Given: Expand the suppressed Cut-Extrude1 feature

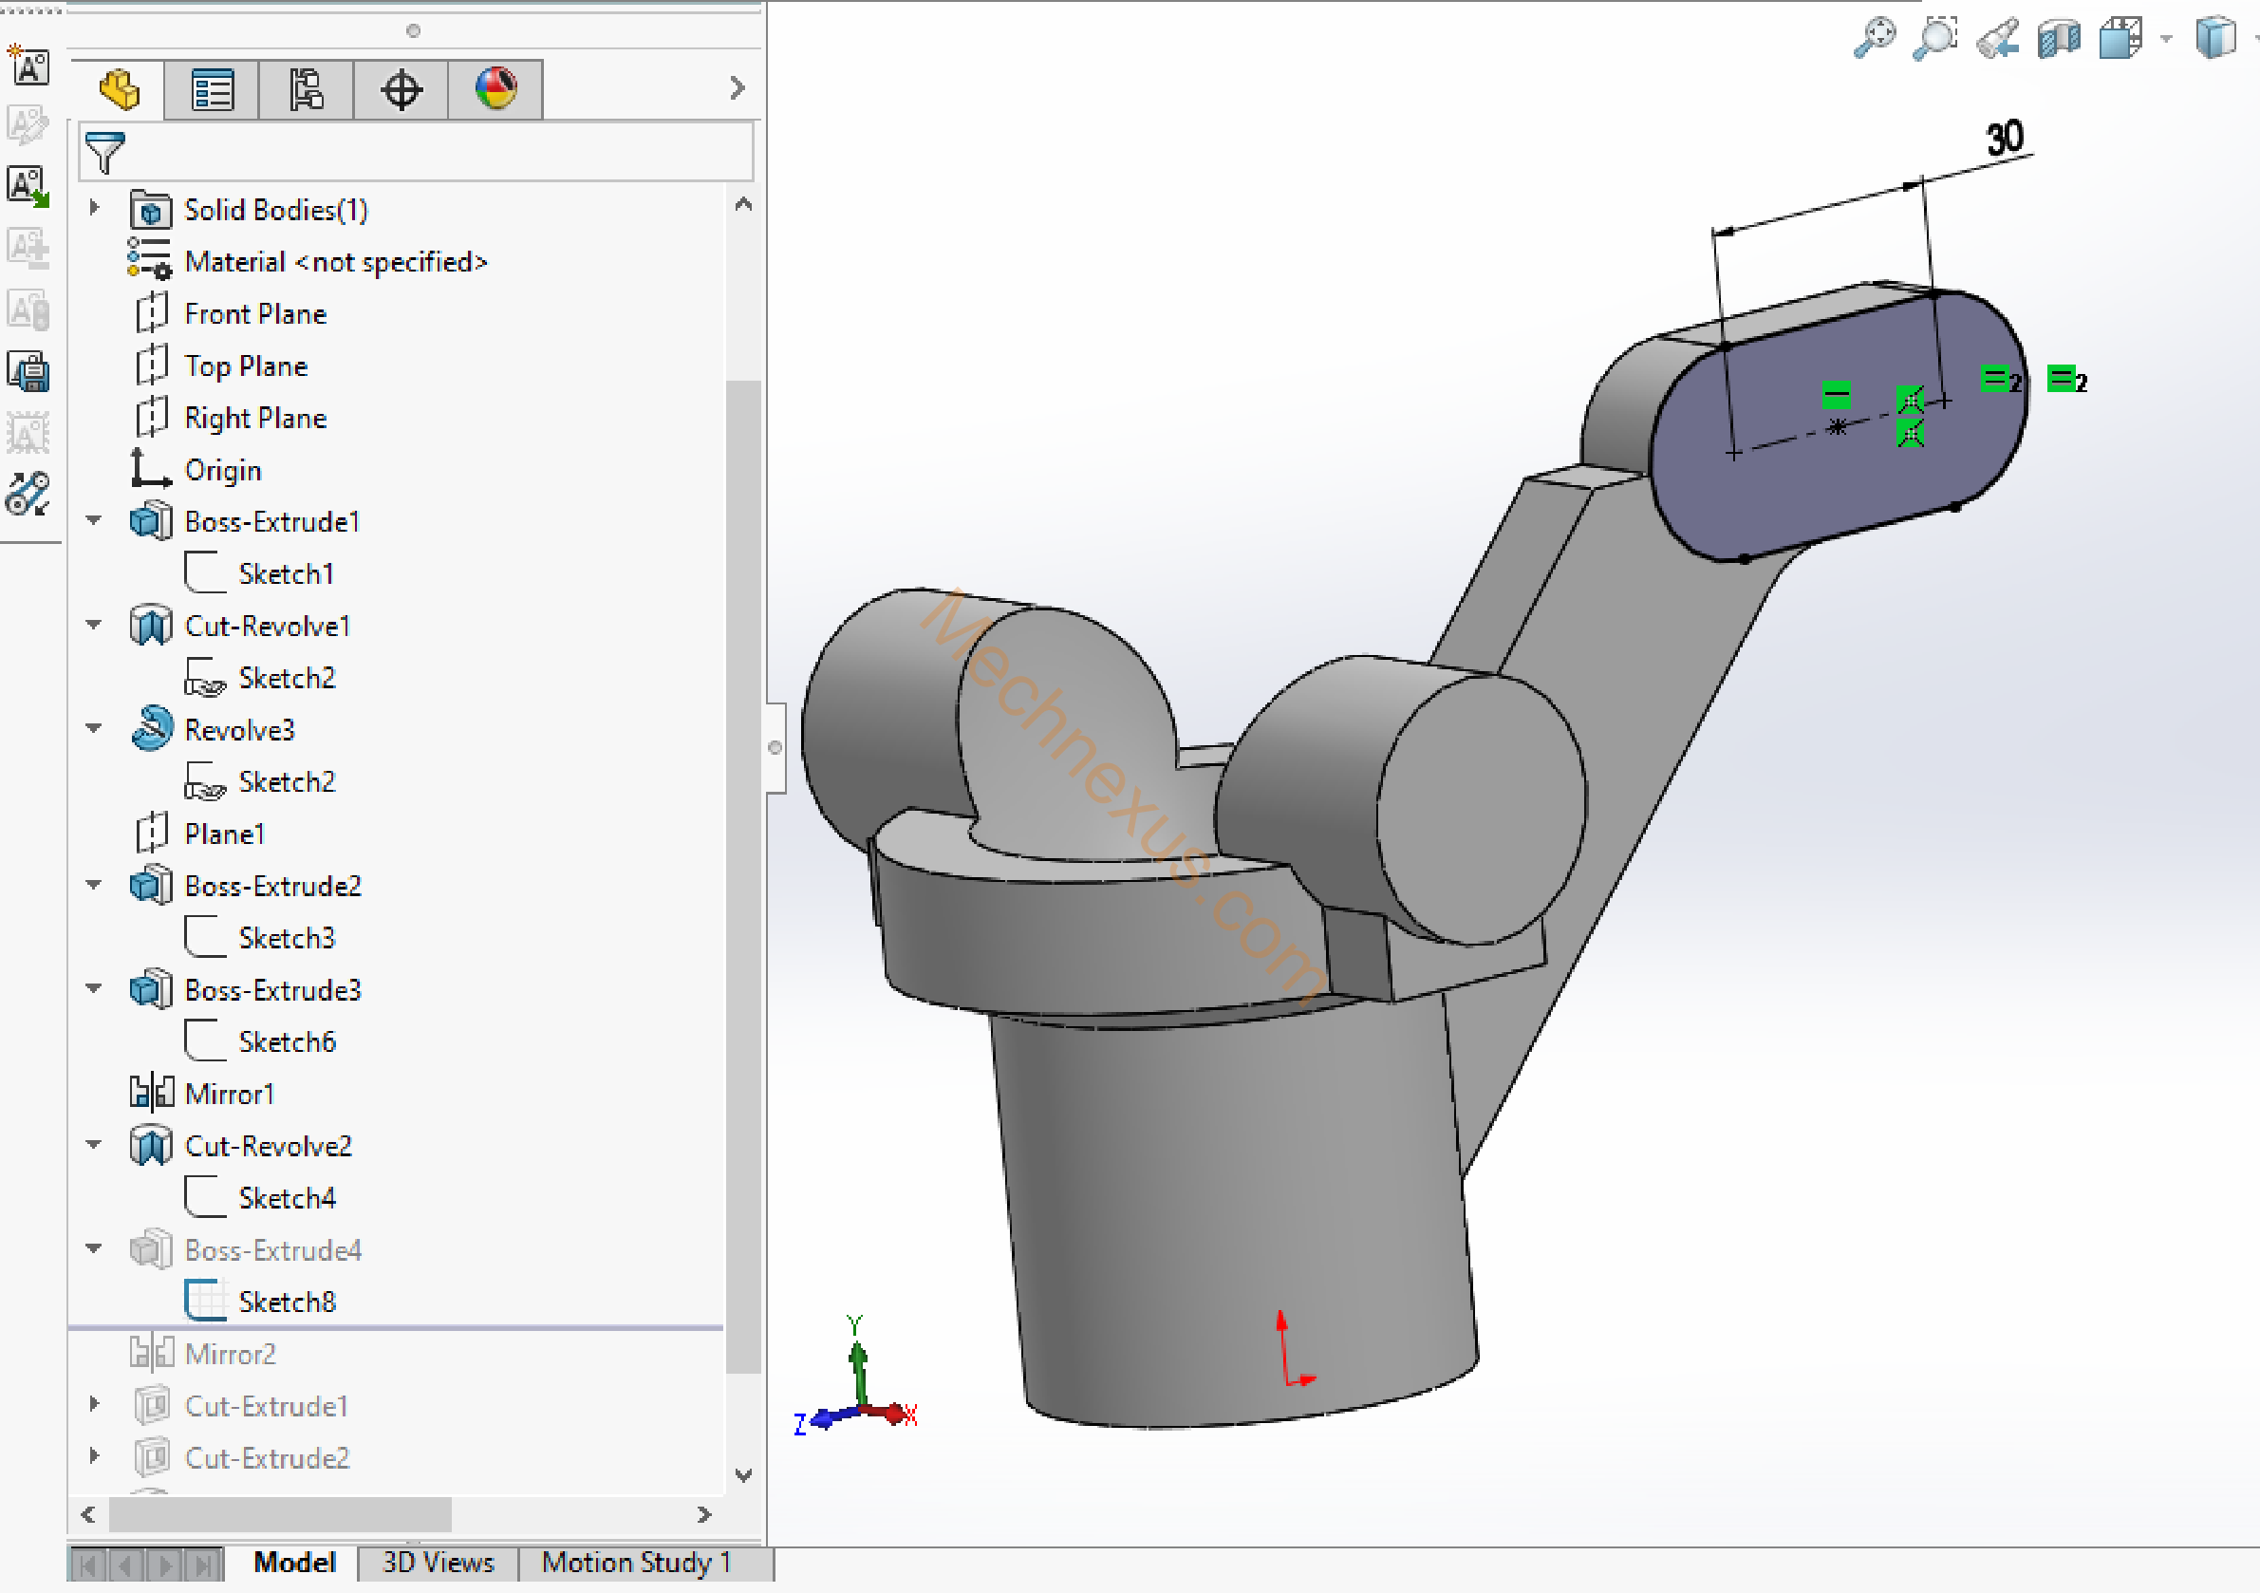Looking at the screenshot, I should coord(95,1404).
